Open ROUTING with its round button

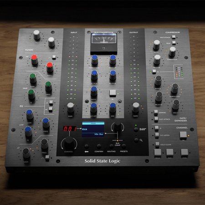111,146
